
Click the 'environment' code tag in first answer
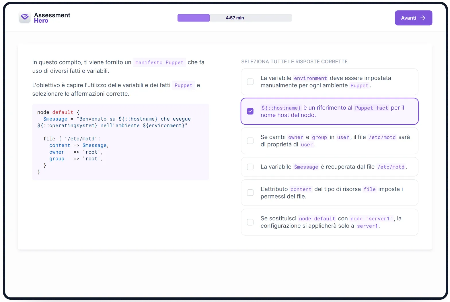(x=310, y=78)
